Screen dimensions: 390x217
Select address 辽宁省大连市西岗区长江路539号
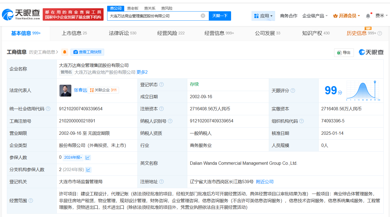(221, 182)
